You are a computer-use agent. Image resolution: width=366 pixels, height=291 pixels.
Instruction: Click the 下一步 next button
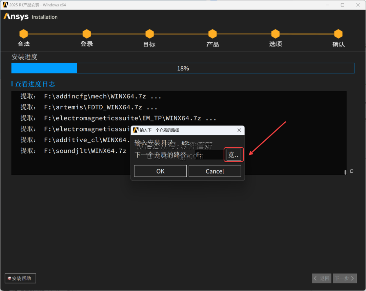pos(345,278)
